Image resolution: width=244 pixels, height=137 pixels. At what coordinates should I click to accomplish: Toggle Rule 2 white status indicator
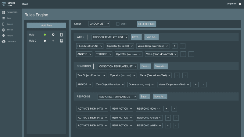pos(45,41)
